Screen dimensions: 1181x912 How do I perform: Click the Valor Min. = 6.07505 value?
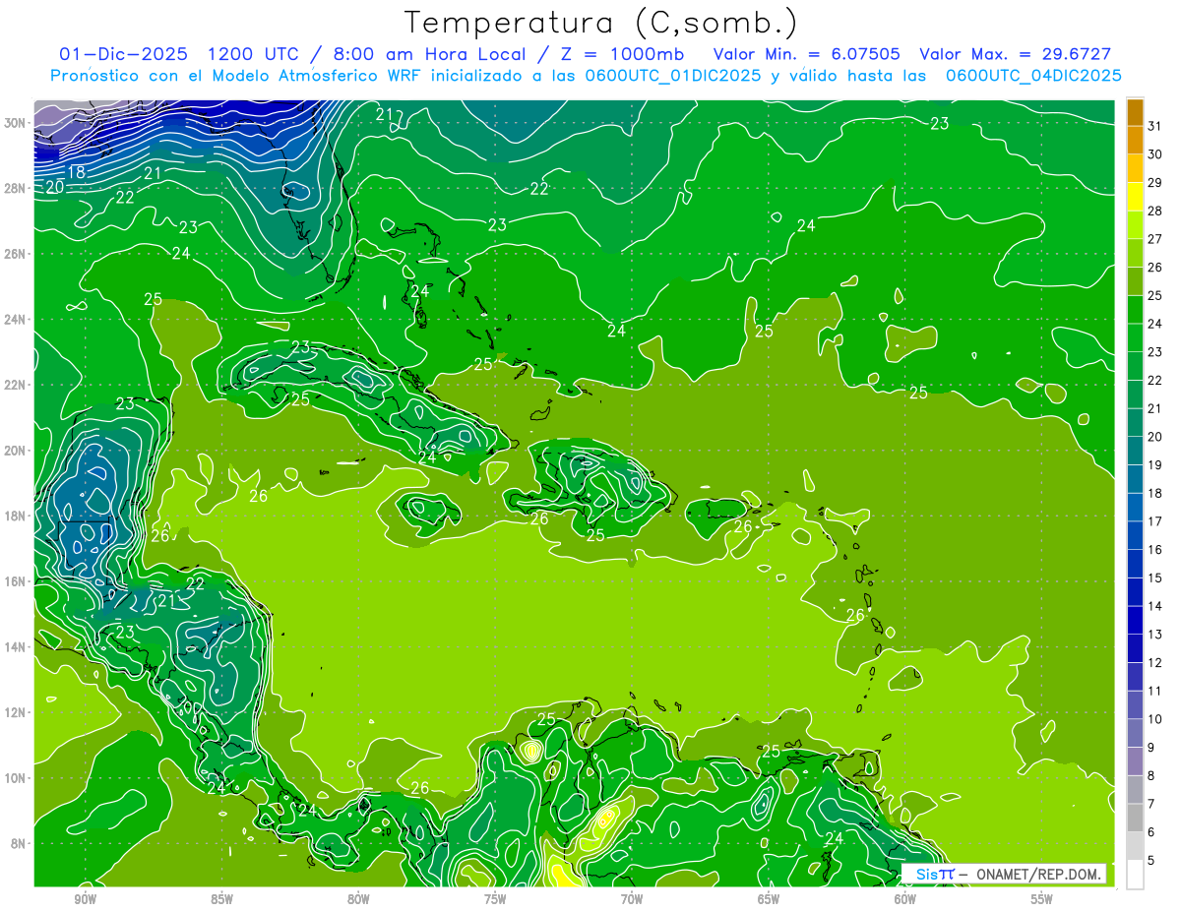click(806, 54)
